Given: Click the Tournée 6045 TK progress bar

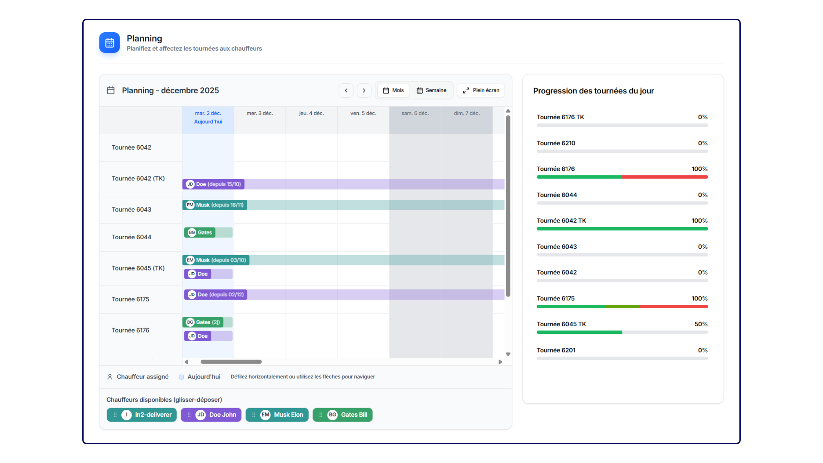Looking at the screenshot, I should (x=622, y=332).
